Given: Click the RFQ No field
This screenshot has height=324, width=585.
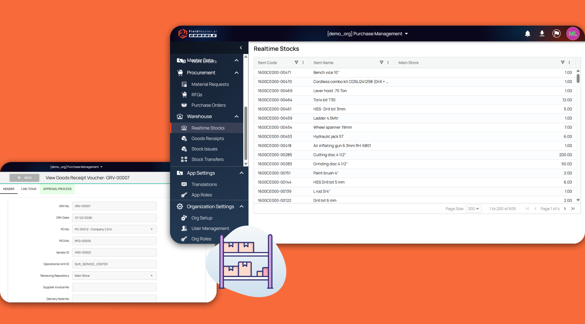Looking at the screenshot, I should (x=115, y=241).
